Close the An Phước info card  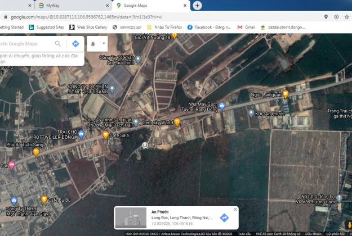[x=235, y=210]
